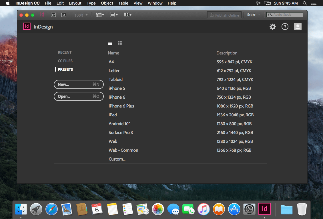Switch presets to grid view

(x=119, y=42)
